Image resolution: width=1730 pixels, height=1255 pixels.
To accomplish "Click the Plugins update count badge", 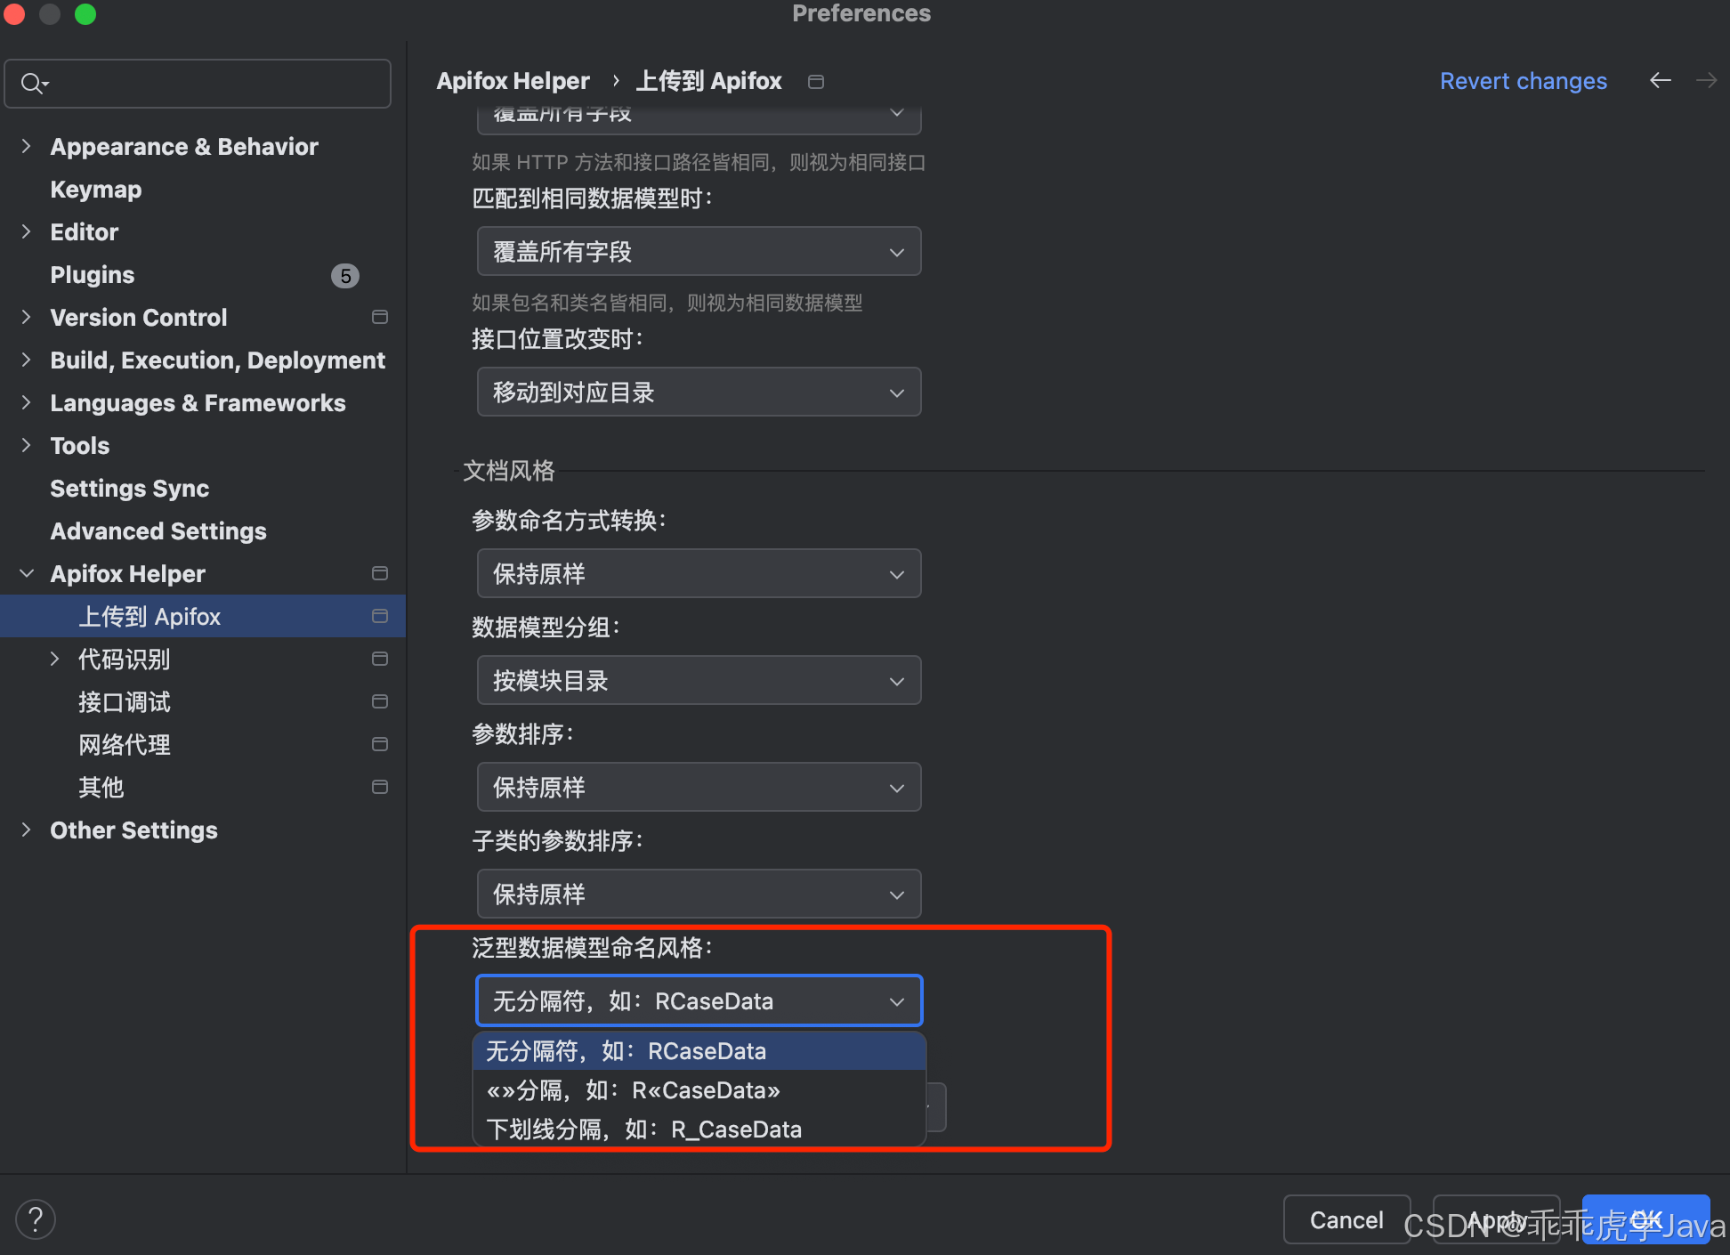I will tap(345, 275).
